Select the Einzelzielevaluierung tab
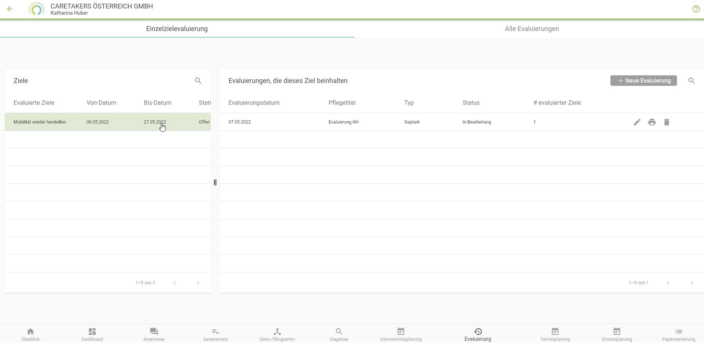The width and height of the screenshot is (704, 343). click(177, 29)
